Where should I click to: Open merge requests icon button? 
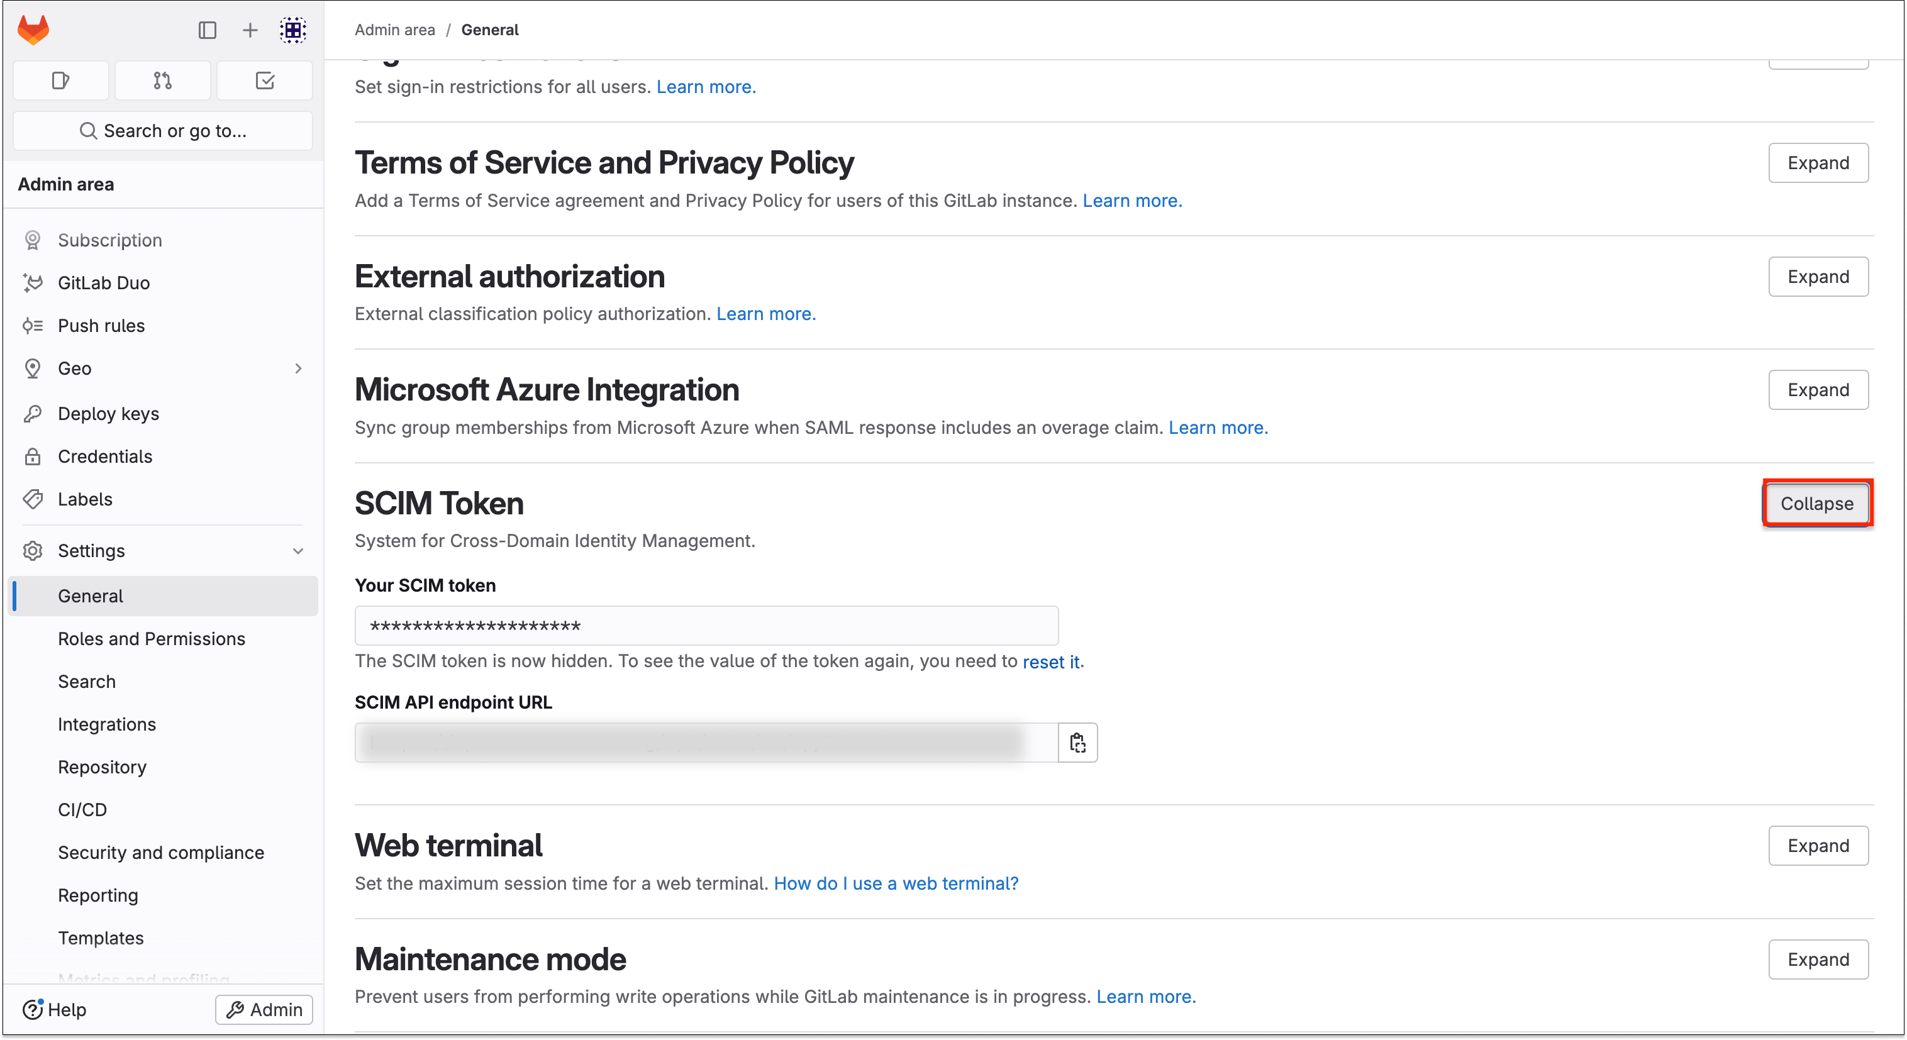(163, 80)
